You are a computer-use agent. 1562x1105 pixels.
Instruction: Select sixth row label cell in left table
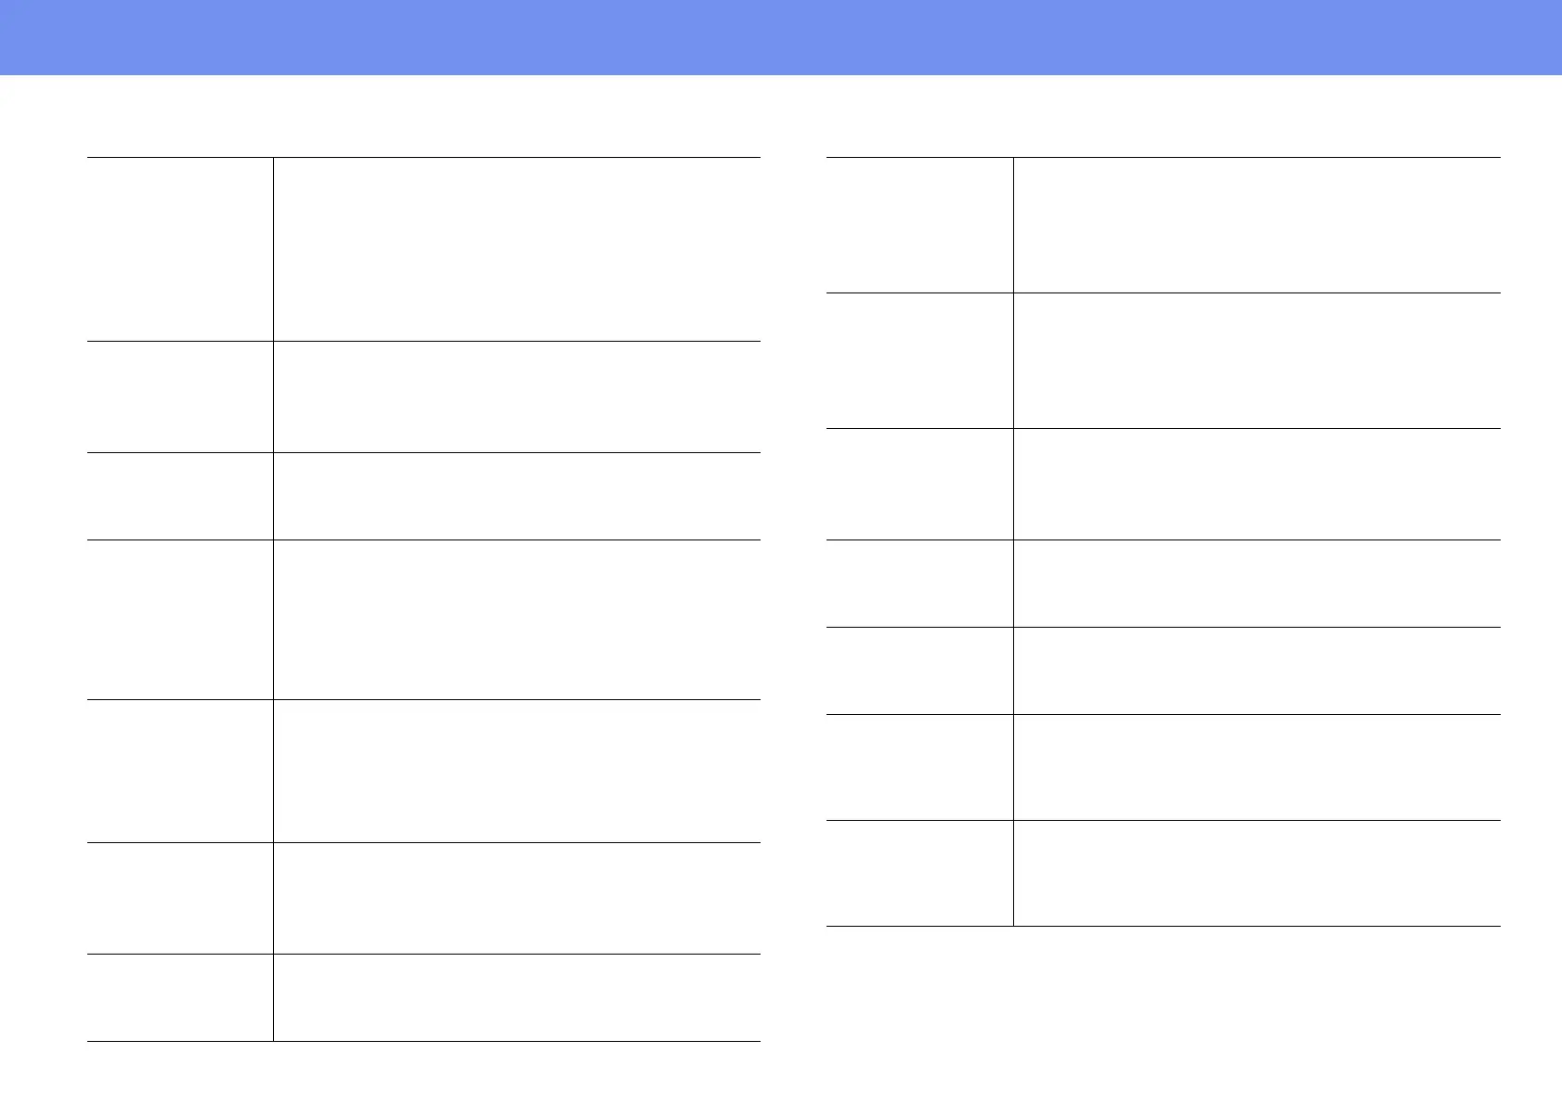(x=180, y=898)
